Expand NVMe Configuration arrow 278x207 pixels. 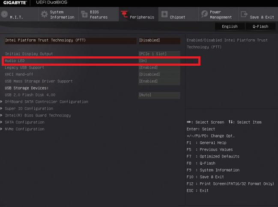pos(1,129)
